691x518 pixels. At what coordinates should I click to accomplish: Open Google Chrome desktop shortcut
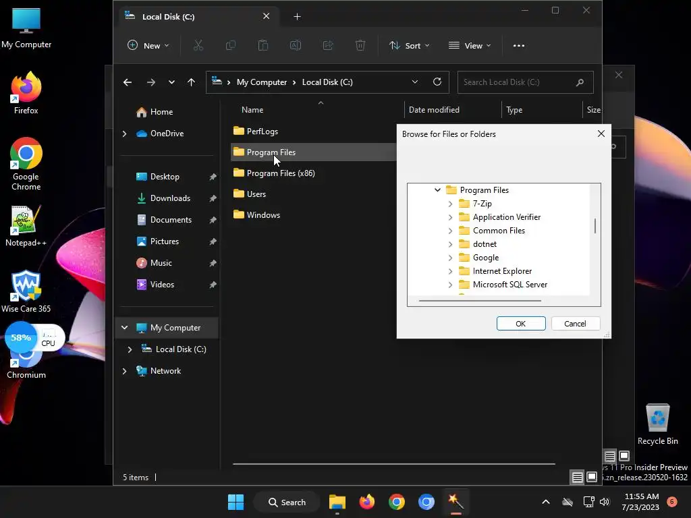(x=26, y=164)
